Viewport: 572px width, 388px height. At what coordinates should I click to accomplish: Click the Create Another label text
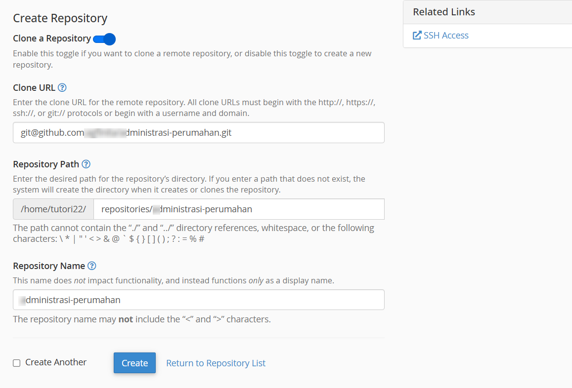click(55, 362)
